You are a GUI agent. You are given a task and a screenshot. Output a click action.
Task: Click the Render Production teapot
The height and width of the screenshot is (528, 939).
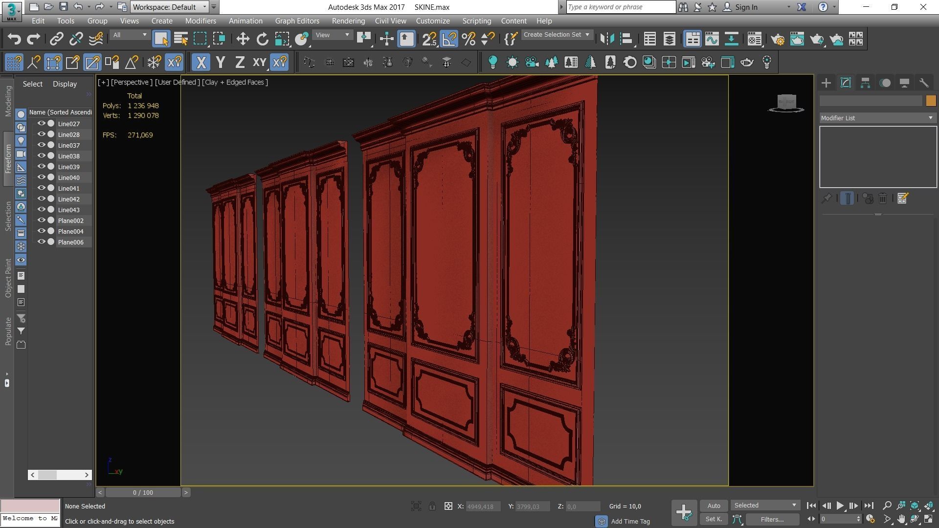tap(817, 39)
